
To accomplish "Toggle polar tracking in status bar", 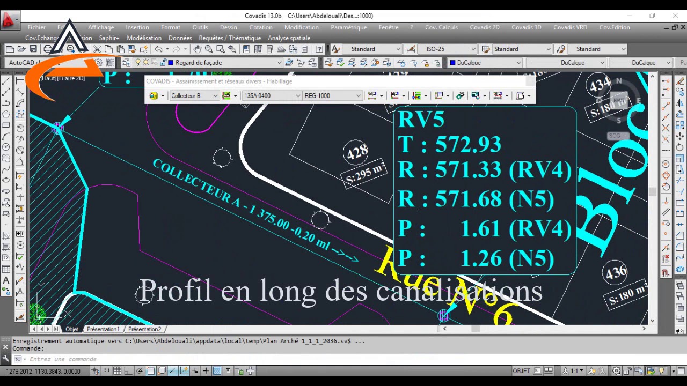I will click(140, 370).
